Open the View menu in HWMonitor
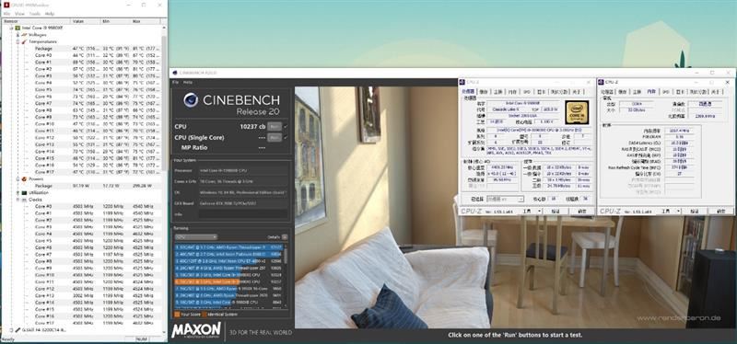Image resolution: width=737 pixels, height=344 pixels. click(x=19, y=14)
